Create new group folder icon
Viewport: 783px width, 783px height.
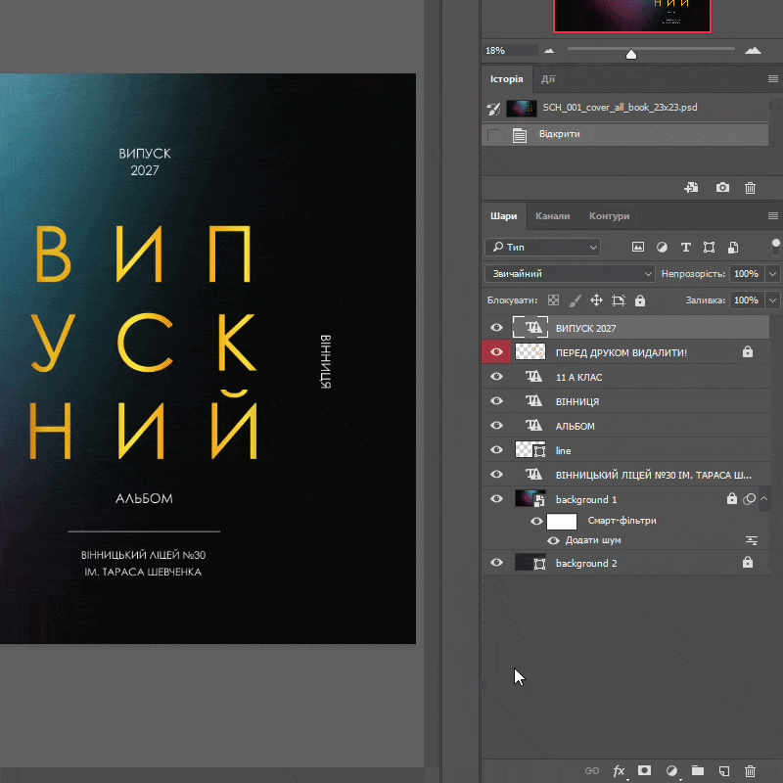click(x=698, y=770)
